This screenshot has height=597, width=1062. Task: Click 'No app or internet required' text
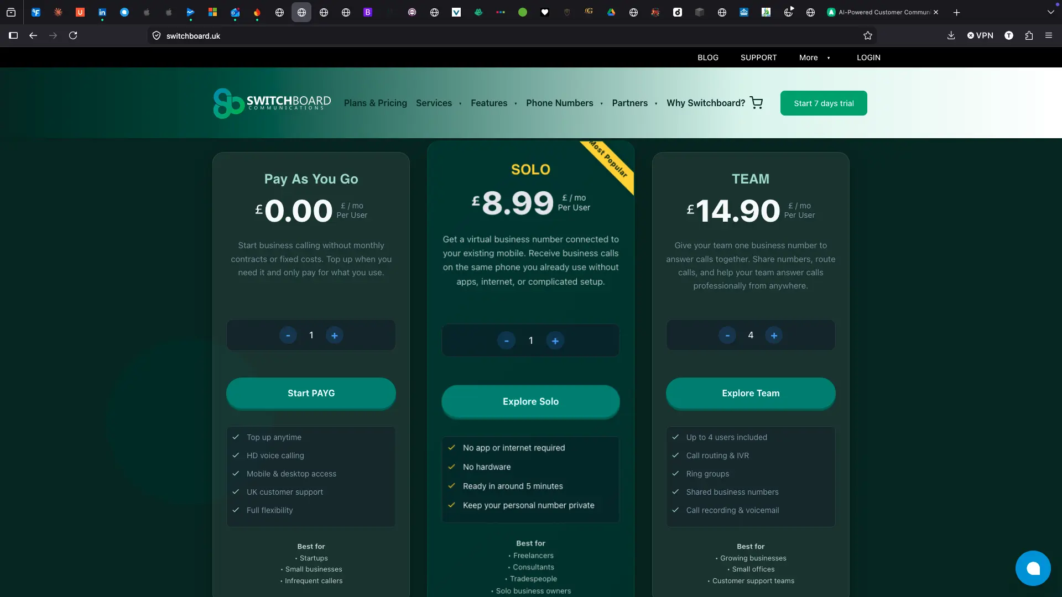514,448
